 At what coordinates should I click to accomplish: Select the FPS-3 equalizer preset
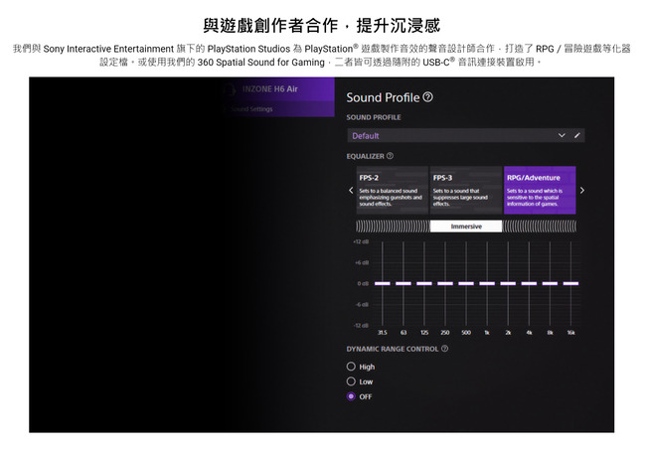click(465, 191)
